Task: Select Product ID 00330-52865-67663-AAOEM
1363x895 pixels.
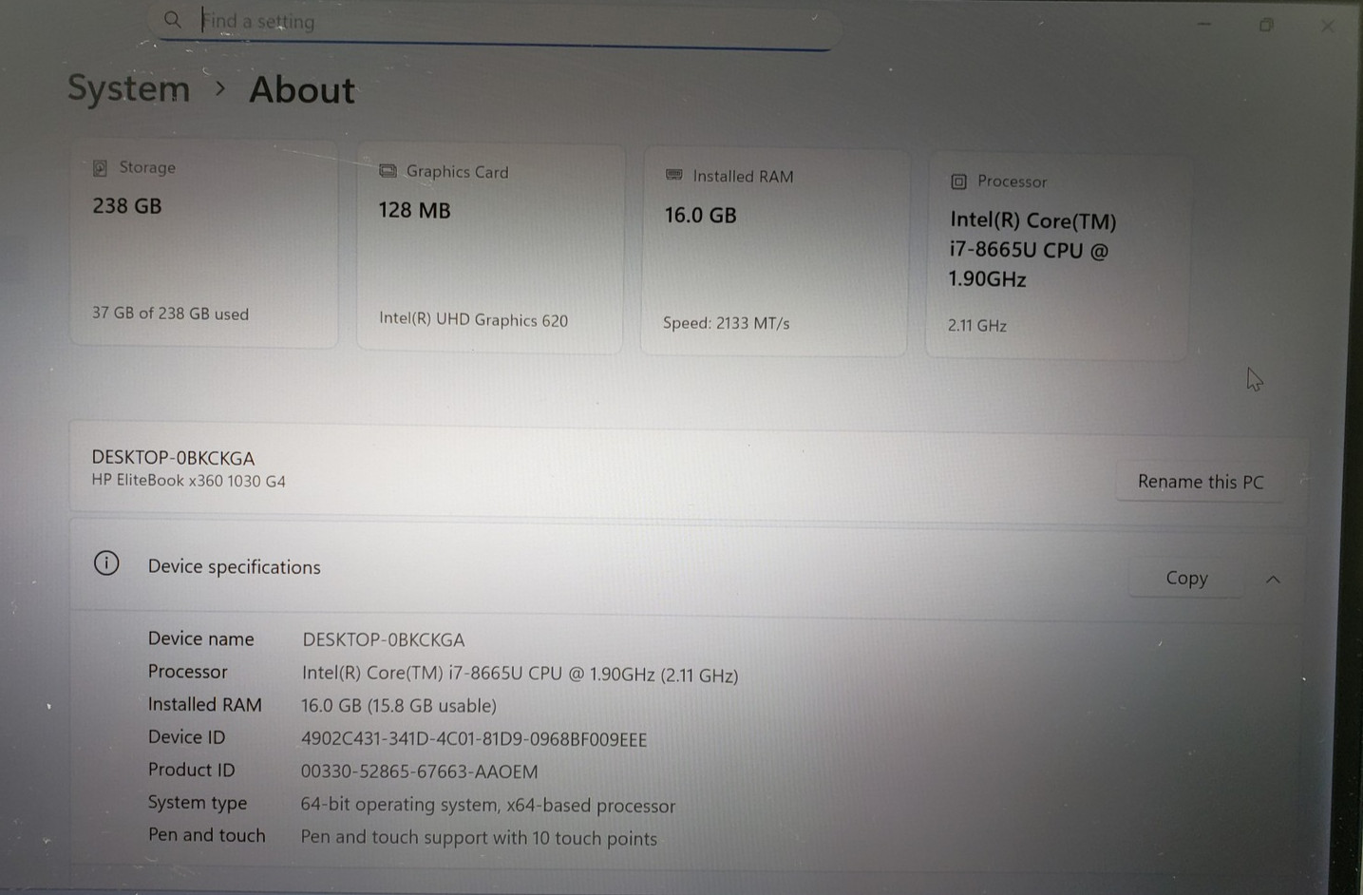Action: (419, 771)
